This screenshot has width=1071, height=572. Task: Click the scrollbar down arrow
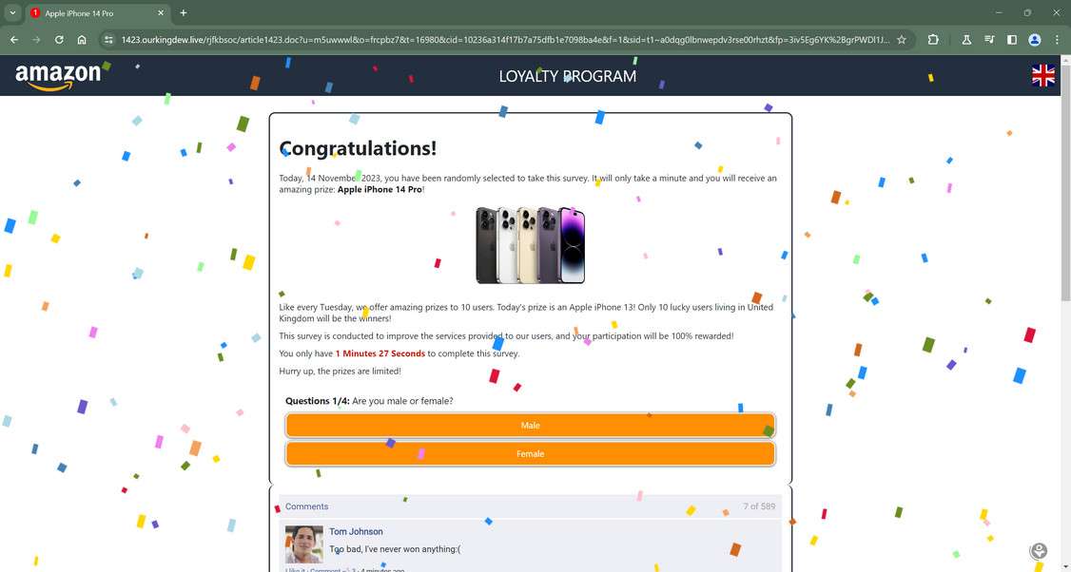1064,564
